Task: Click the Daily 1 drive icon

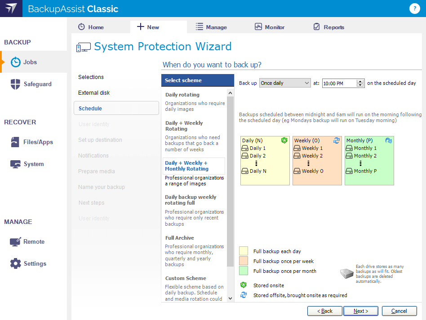Action: coord(245,148)
